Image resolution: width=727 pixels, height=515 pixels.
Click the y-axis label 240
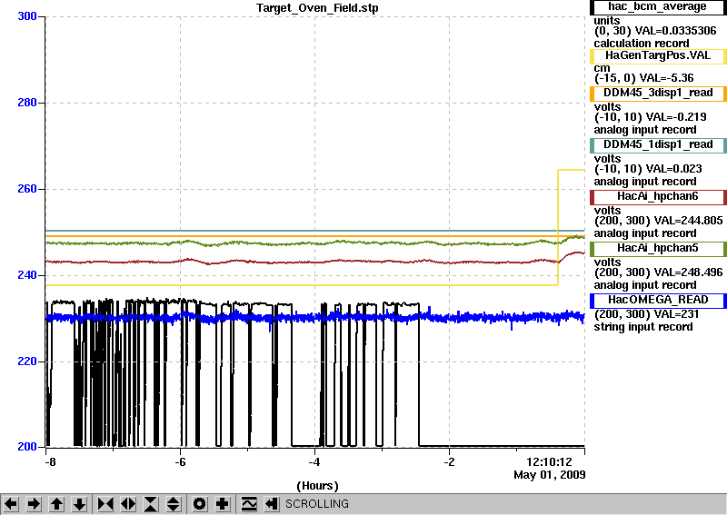(x=27, y=275)
